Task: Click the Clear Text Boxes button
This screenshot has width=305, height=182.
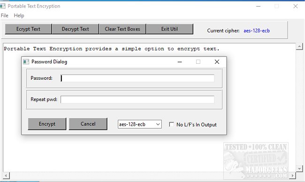Action: 122,29
